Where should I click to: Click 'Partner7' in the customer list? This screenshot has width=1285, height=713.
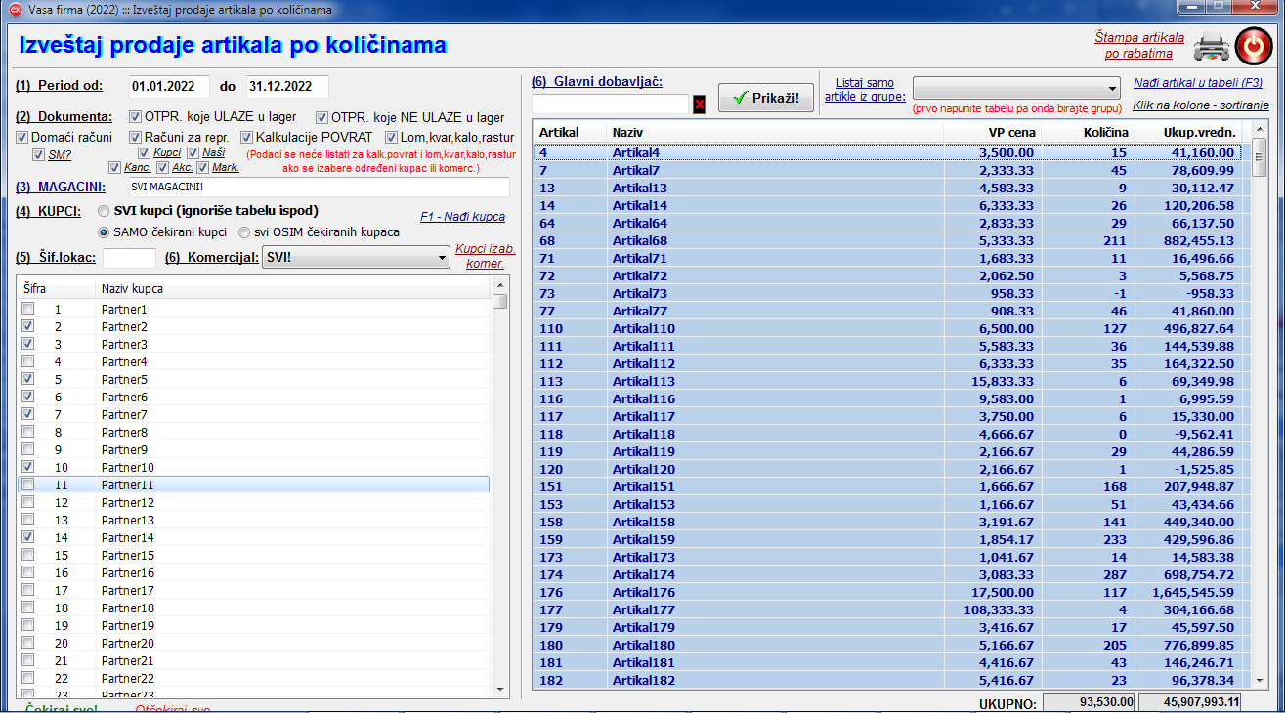125,414
